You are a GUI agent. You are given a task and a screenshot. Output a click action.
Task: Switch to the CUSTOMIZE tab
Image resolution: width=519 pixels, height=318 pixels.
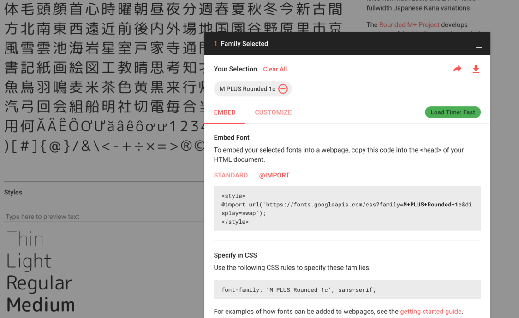273,112
